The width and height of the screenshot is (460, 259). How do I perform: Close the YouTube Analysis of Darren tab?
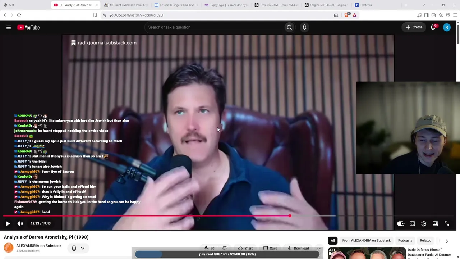pos(96,5)
